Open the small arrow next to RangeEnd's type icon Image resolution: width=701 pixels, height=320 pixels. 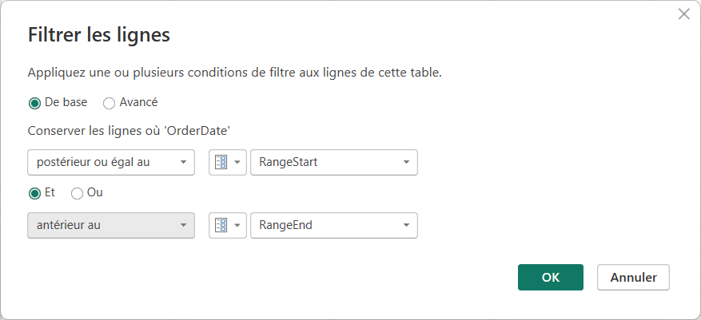237,225
